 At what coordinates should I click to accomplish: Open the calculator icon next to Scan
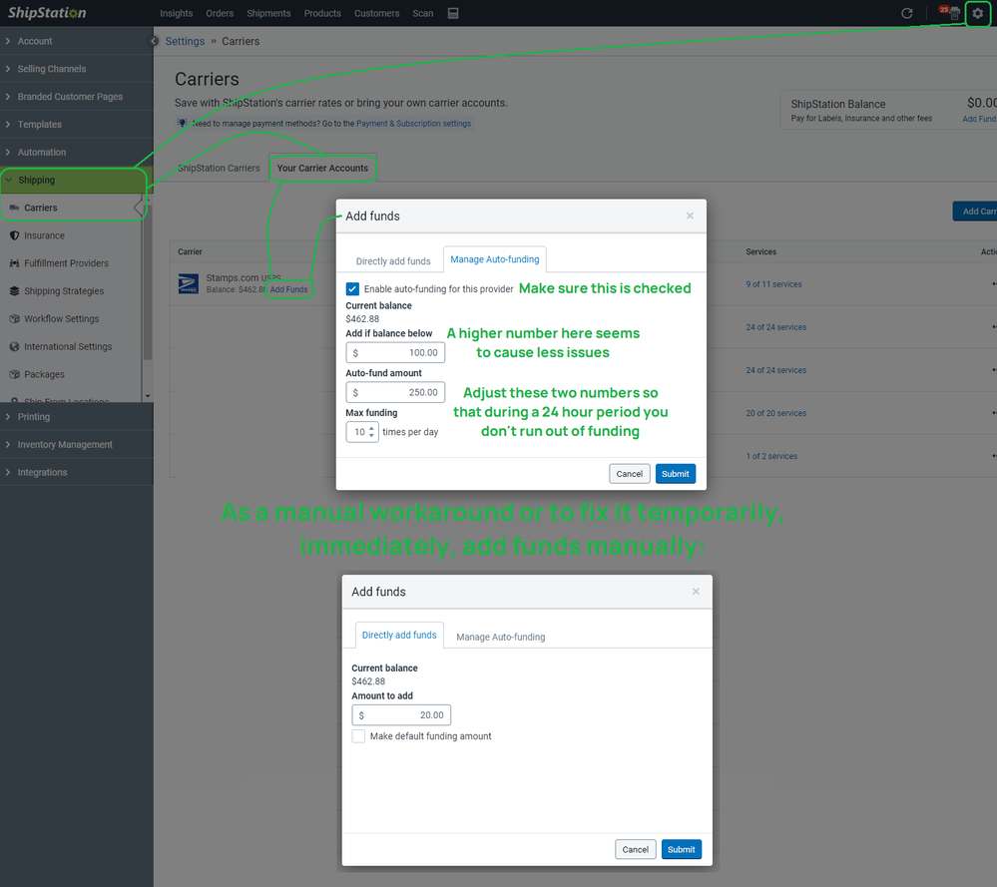click(453, 14)
